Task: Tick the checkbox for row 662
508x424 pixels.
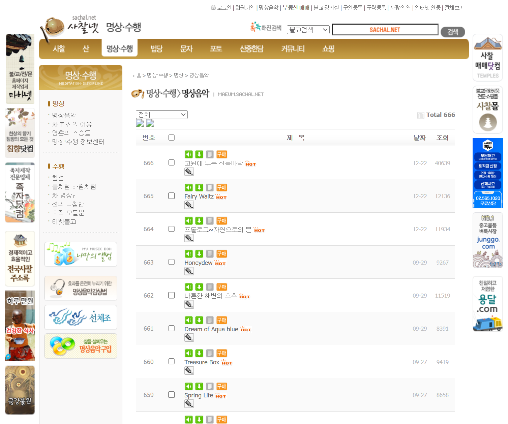Action: [172, 295]
